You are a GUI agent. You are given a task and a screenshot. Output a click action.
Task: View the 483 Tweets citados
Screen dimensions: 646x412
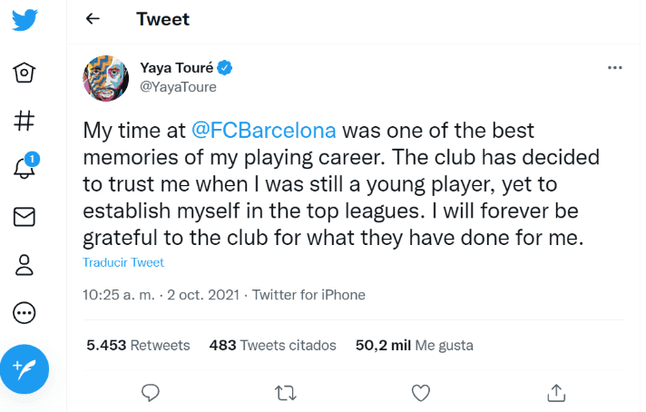[272, 345]
